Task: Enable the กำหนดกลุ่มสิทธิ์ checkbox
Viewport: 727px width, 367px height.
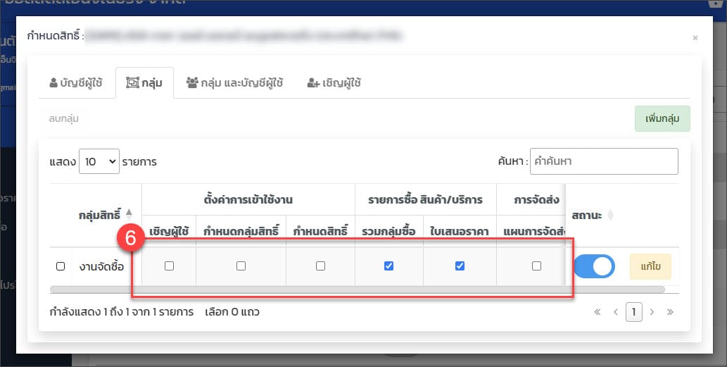Action: point(241,266)
